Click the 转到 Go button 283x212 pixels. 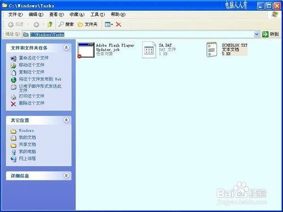point(270,34)
